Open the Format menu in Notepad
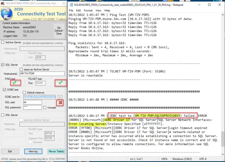Viewport: 225px width, 162px height. 88,10
